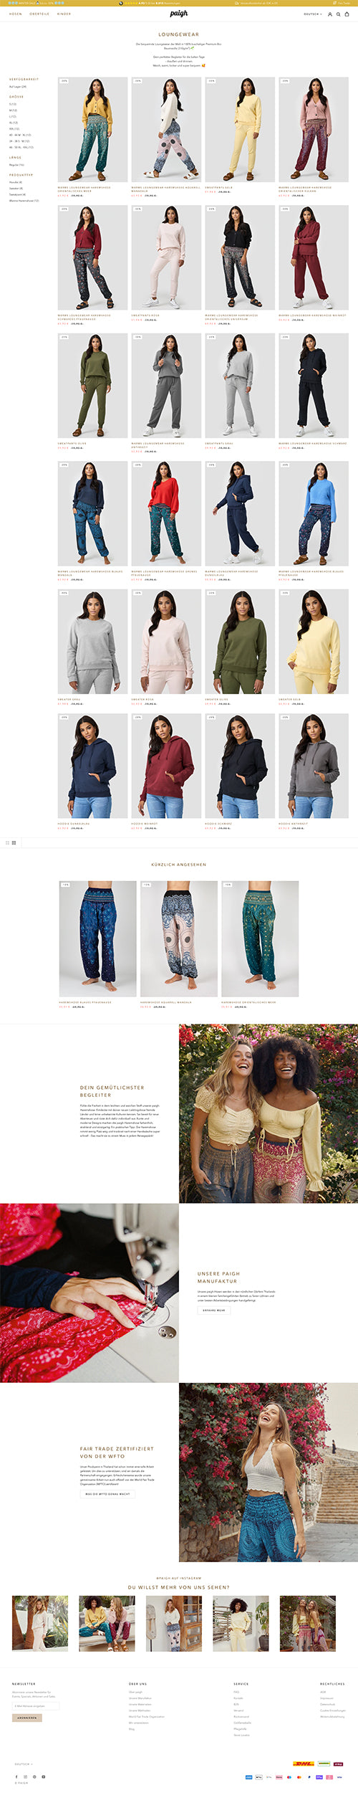Focus the newsletter e-mail input field
This screenshot has height=1793, width=358.
click(x=35, y=1706)
